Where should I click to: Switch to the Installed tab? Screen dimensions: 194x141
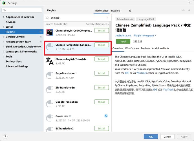(115, 11)
